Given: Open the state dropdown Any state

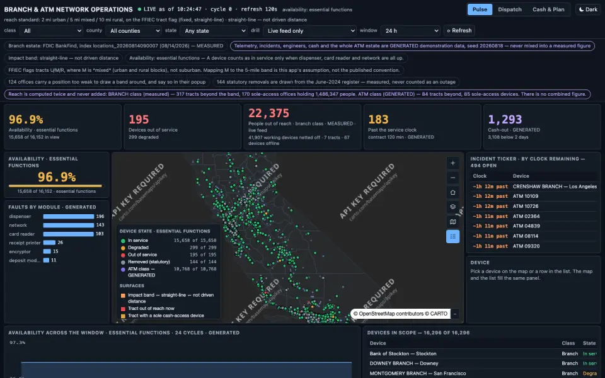Looking at the screenshot, I should (214, 30).
